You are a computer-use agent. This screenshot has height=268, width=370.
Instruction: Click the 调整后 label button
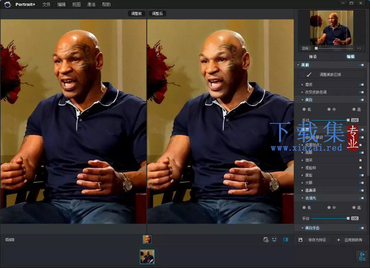pyautogui.click(x=157, y=14)
